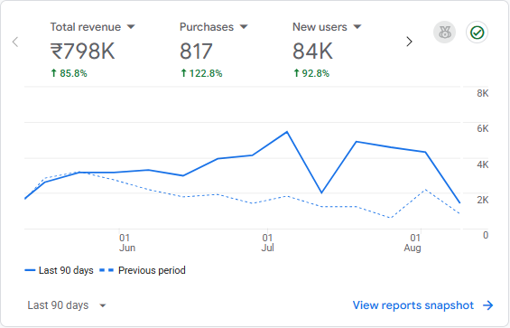The height and width of the screenshot is (328, 510).
Task: Go to previous metrics with left chevron
Action: pyautogui.click(x=15, y=42)
